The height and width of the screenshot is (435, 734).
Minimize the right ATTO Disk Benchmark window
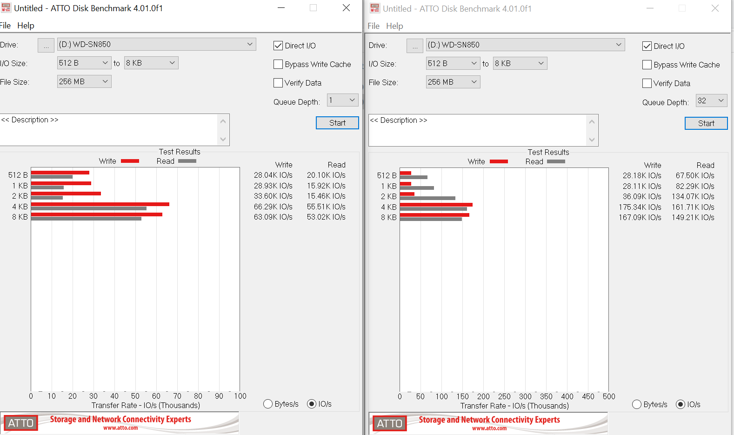(x=650, y=8)
